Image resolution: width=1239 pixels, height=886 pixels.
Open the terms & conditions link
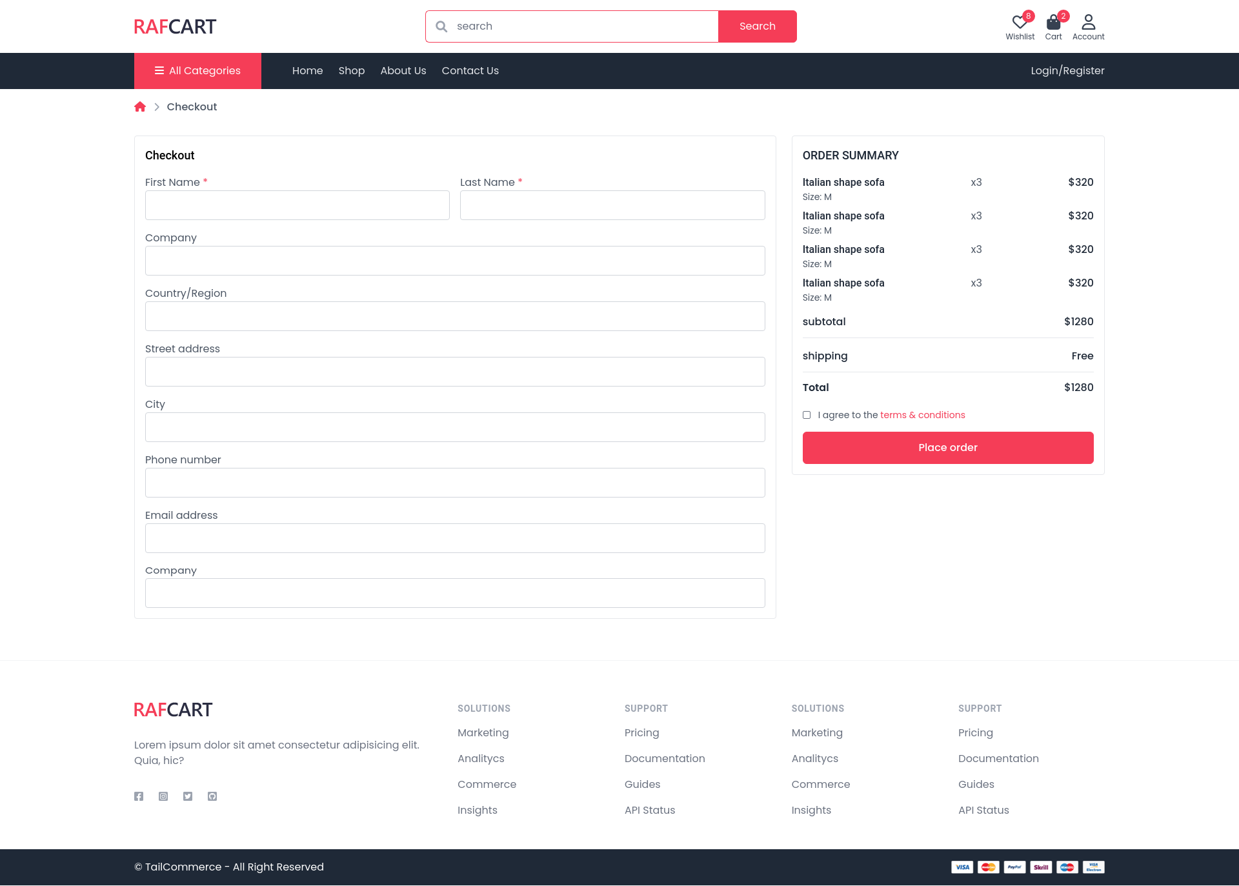pyautogui.click(x=923, y=415)
